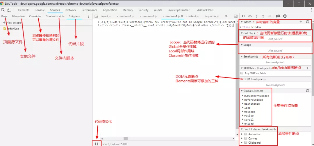
Task: Collapse XHR/fetch Breakpoints section
Action: click(242, 68)
